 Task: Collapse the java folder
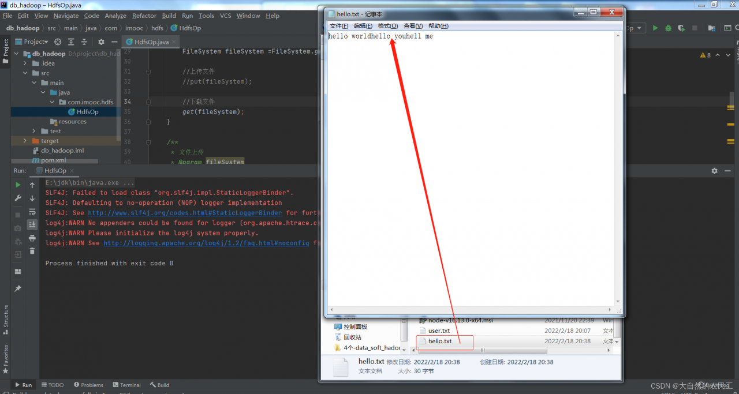coord(43,92)
